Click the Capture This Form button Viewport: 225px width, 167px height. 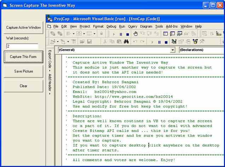pyautogui.click(x=23, y=57)
